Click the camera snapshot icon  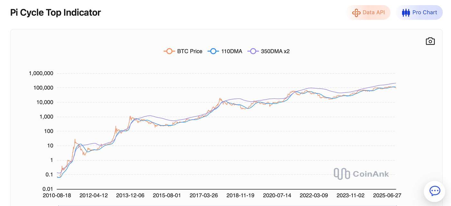430,41
